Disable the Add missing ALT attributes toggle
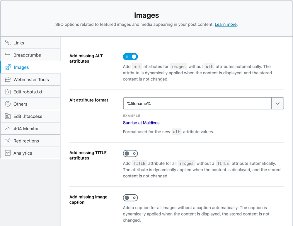293x226 pixels. tap(130, 56)
